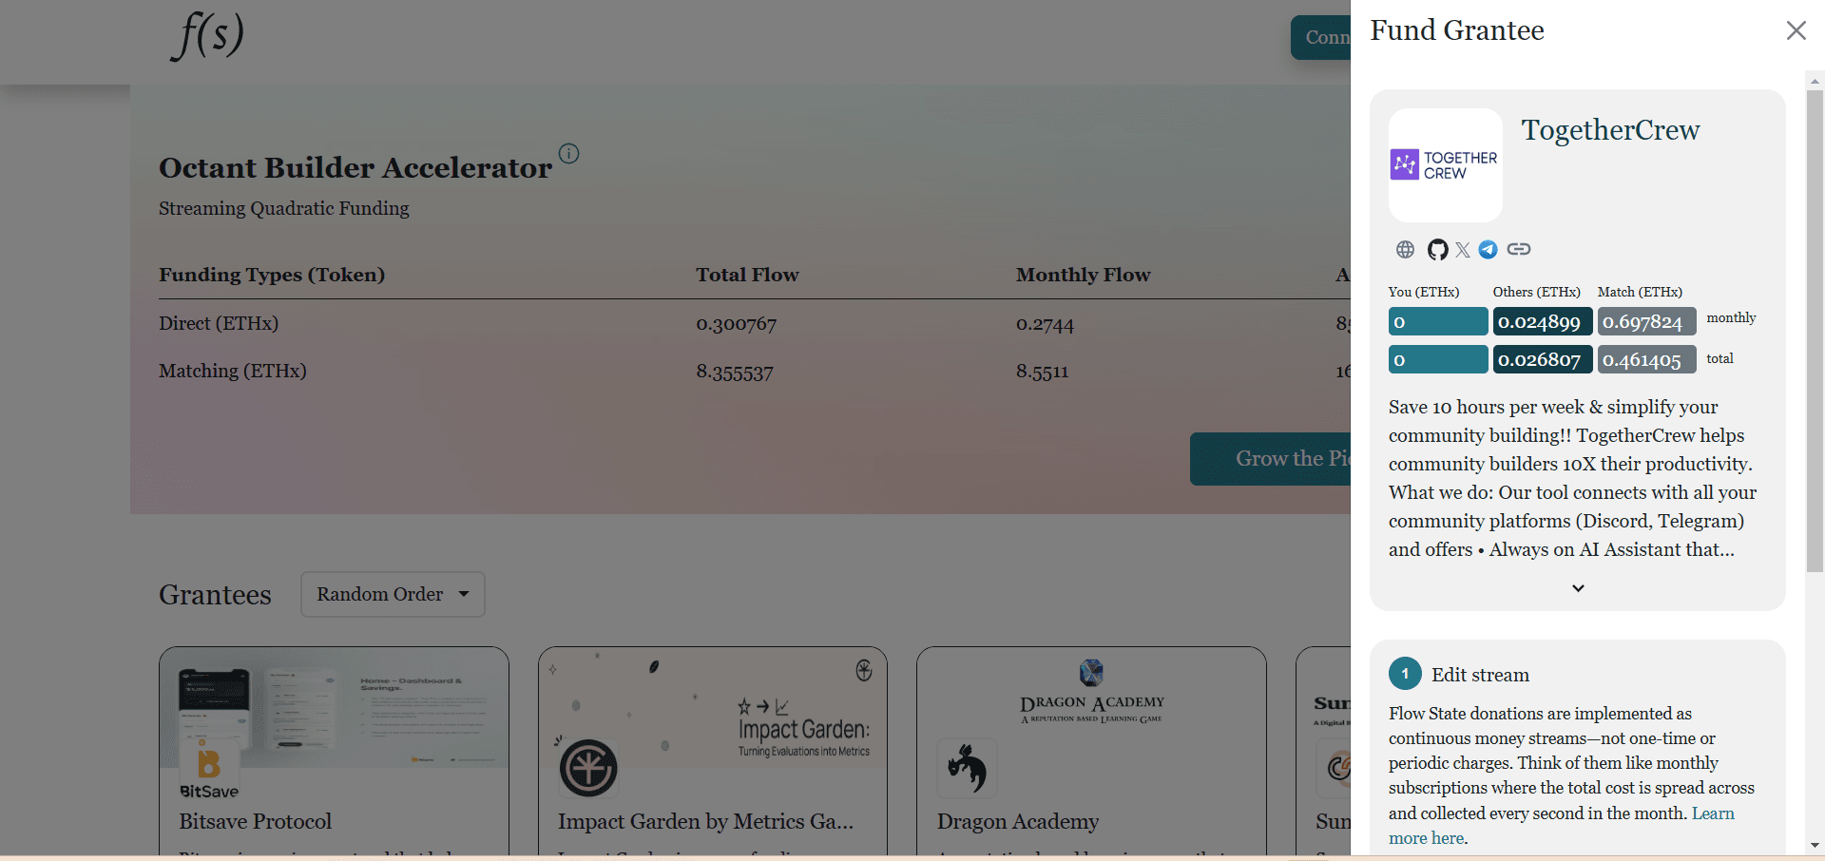
Task: Click You total value box
Action: tap(1438, 359)
